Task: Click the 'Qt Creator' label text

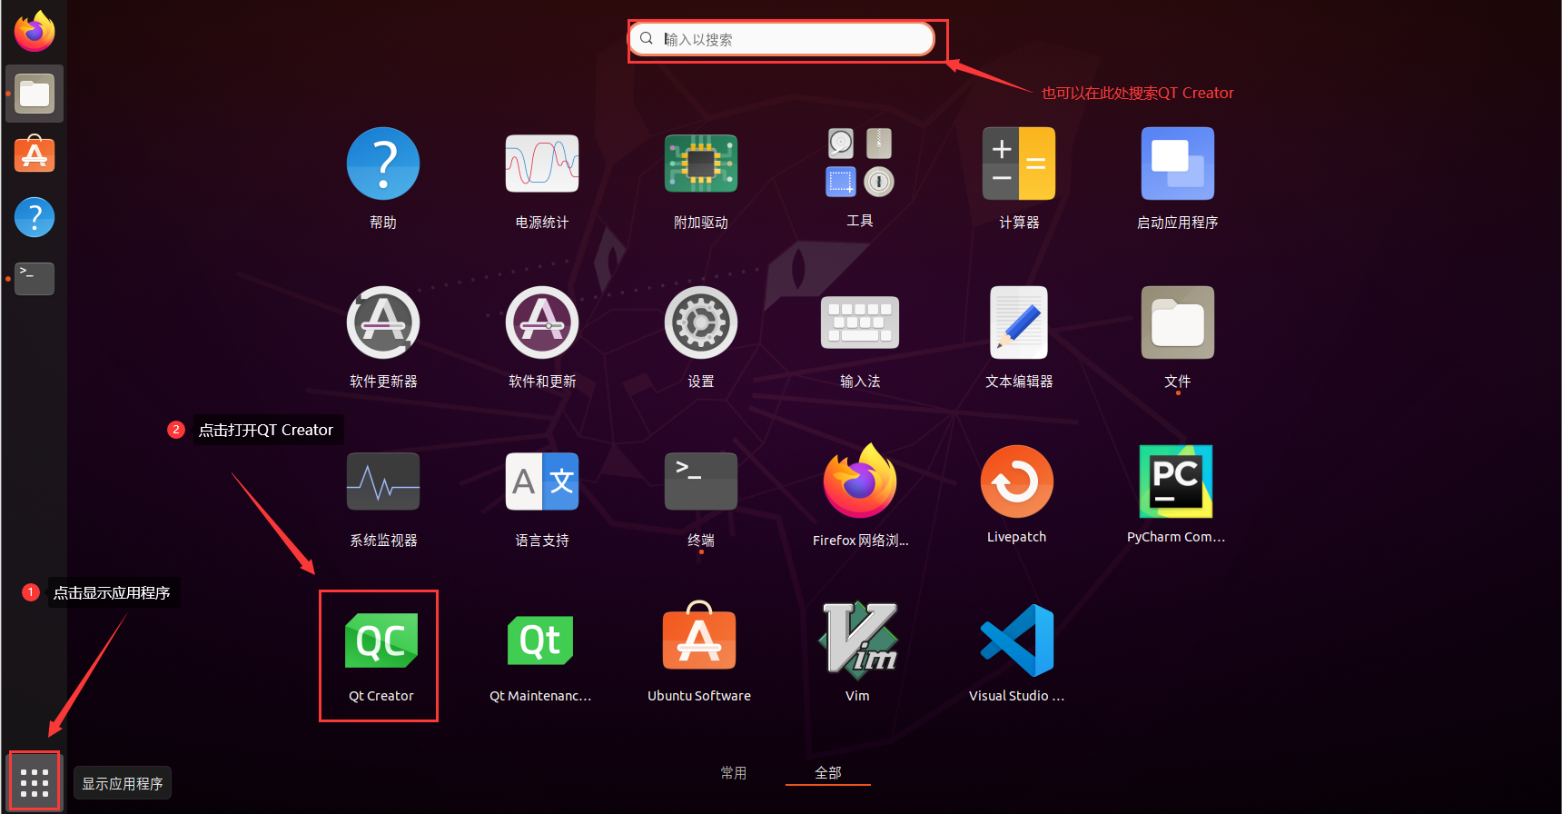Action: 381,696
